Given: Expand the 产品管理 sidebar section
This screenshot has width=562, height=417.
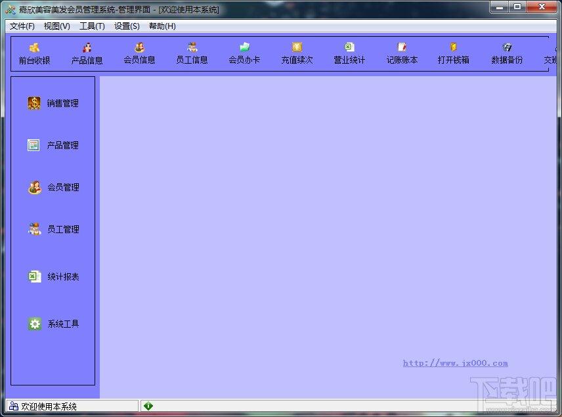Looking at the screenshot, I should coord(53,145).
